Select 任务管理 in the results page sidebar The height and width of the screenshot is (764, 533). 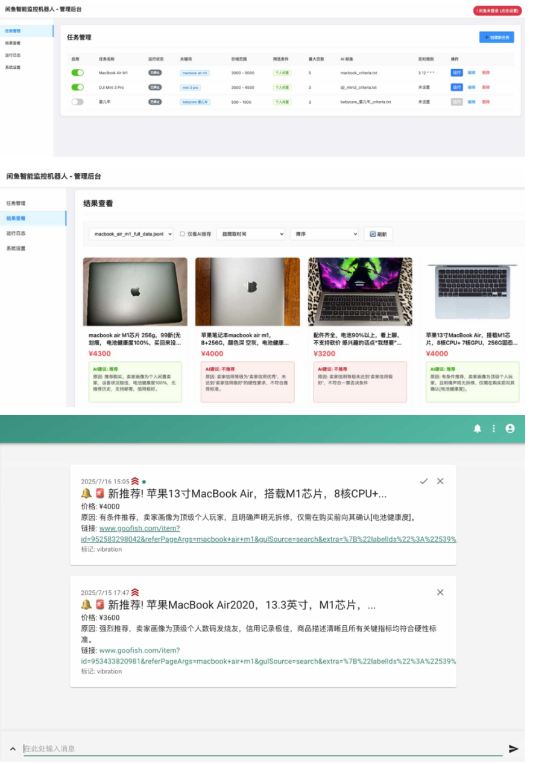(x=33, y=203)
